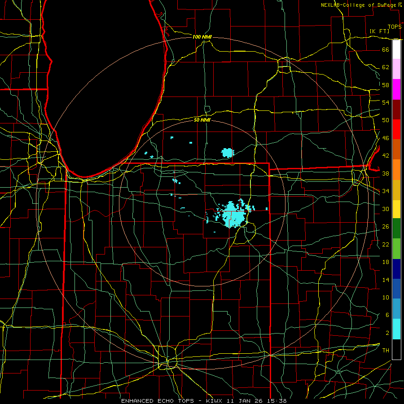Click the 46 scale label

point(386,138)
